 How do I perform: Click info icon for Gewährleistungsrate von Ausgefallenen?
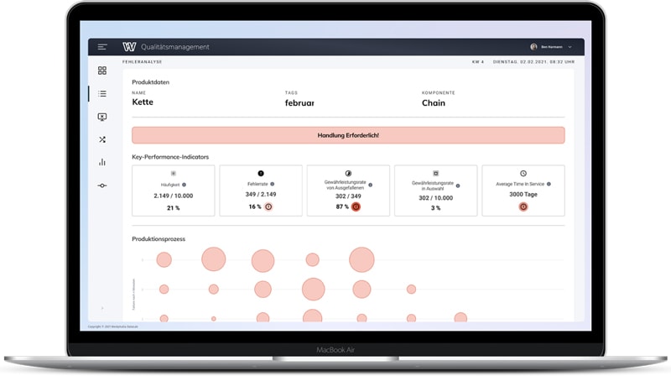tap(370, 185)
